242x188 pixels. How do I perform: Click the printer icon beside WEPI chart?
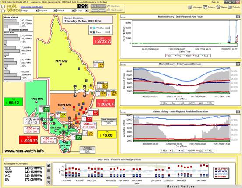tap(49, 177)
